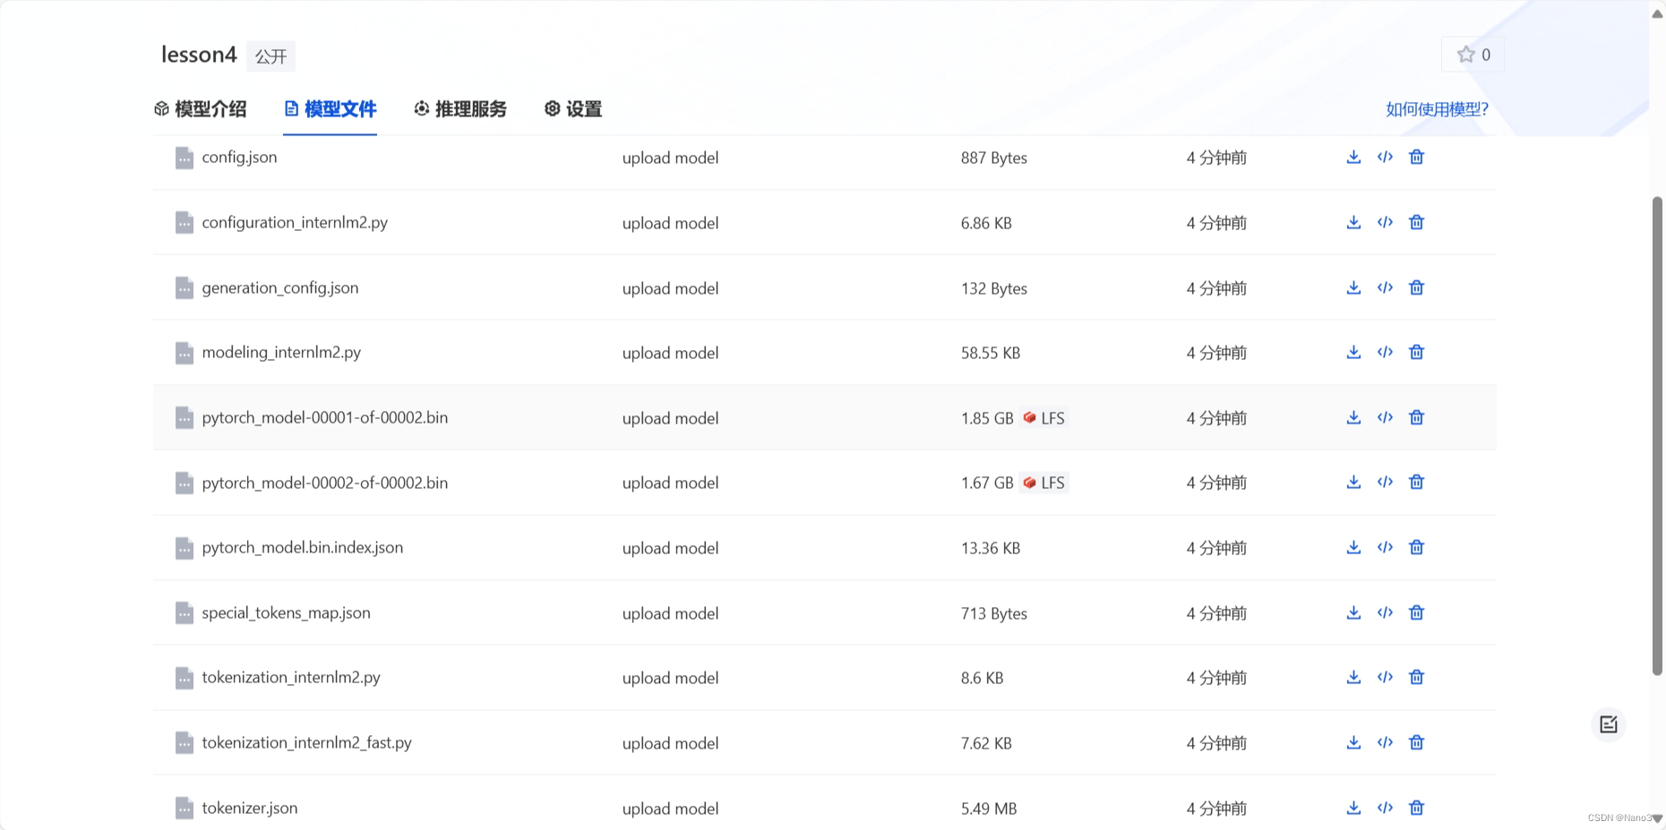Click the 887 Bytes size value

994,158
